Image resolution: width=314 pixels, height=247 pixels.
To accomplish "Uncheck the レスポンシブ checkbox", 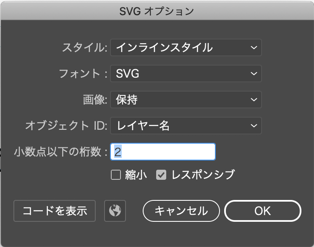I will pos(162,175).
